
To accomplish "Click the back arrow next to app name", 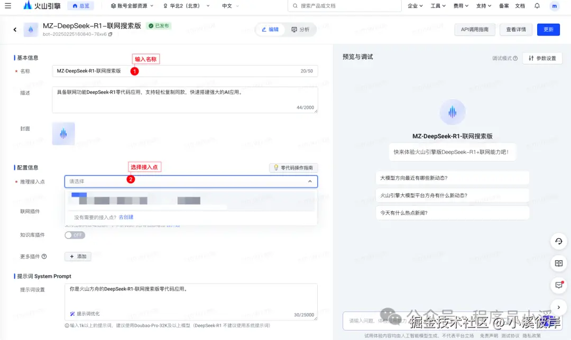I will (x=14, y=30).
